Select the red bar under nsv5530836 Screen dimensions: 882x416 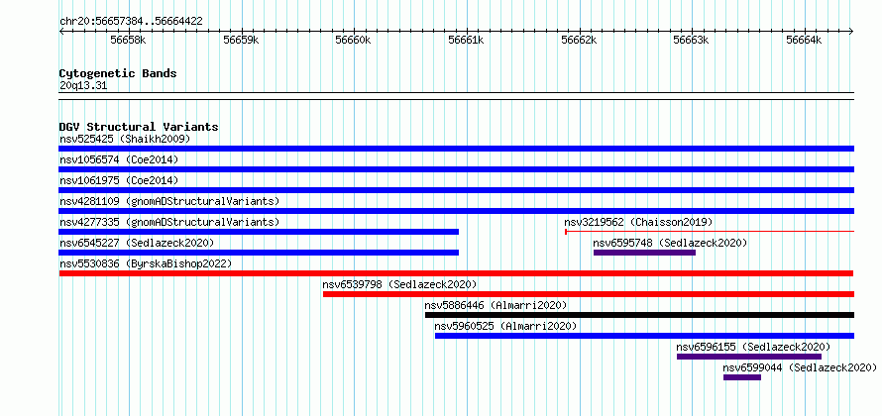click(456, 273)
